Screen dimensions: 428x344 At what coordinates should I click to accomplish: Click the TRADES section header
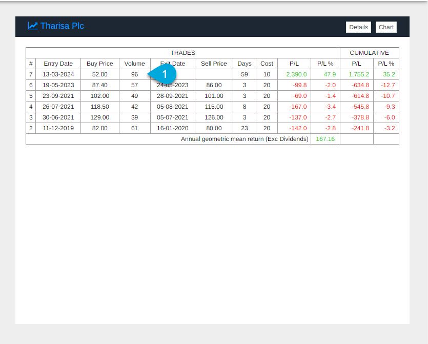click(182, 53)
